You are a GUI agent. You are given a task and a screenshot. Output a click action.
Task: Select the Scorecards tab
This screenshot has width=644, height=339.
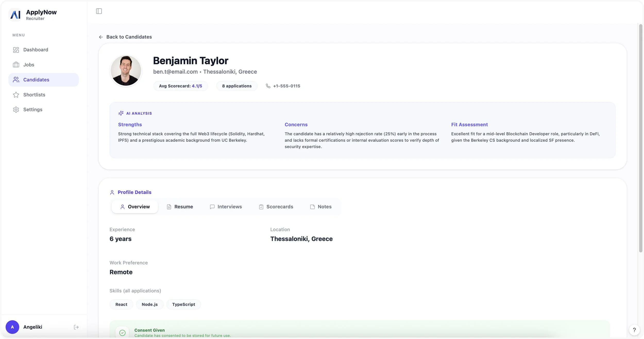click(276, 207)
